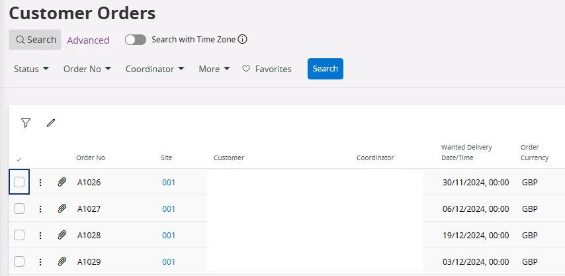Enable the Search with Time Zone toggle

[136, 40]
